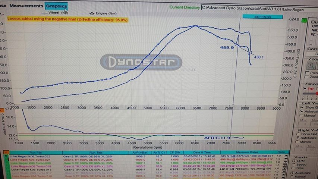Select run Luke Regan K06 Turbo 016
Viewport: 318px width, 179px height.
click(32, 176)
